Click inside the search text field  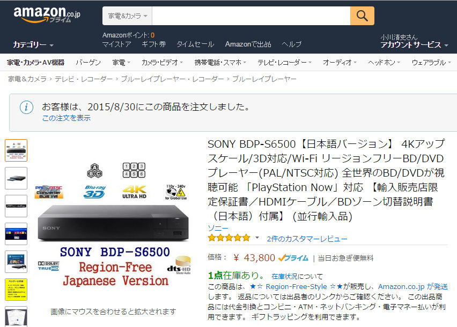coord(251,16)
